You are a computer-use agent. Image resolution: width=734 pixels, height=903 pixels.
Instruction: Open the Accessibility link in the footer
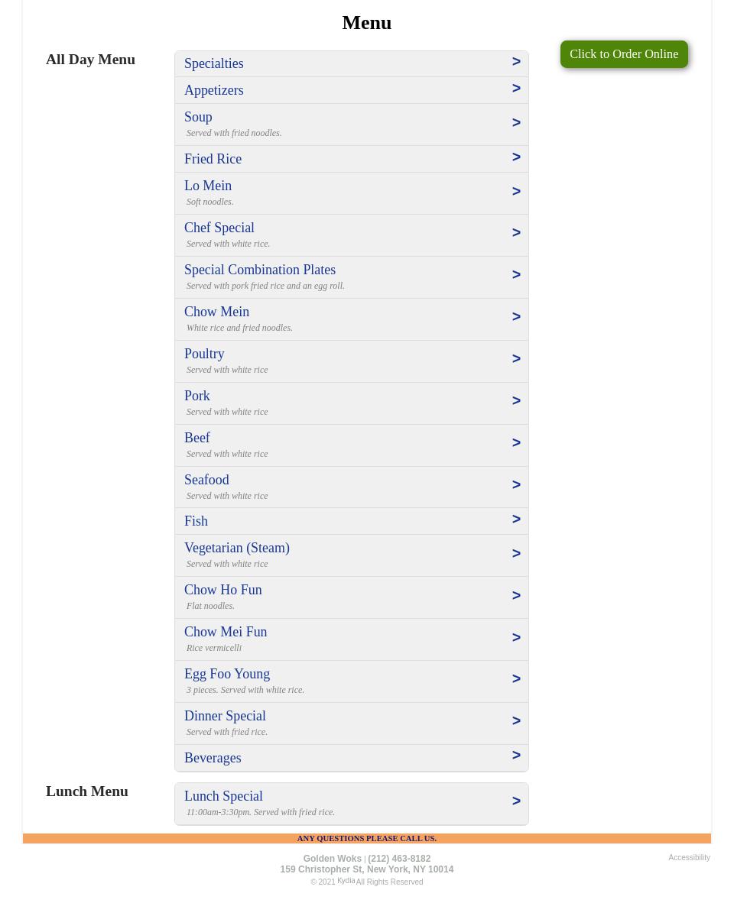689,857
